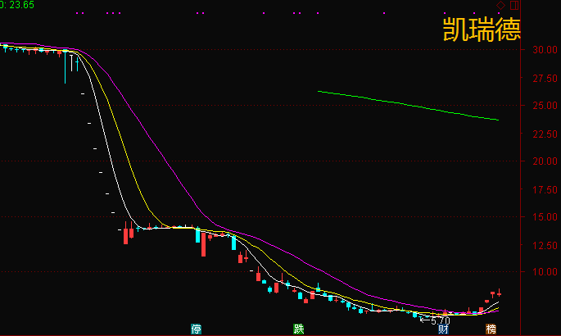Click the 凯瑞德 stock name title
The height and width of the screenshot is (336, 561).
[482, 31]
